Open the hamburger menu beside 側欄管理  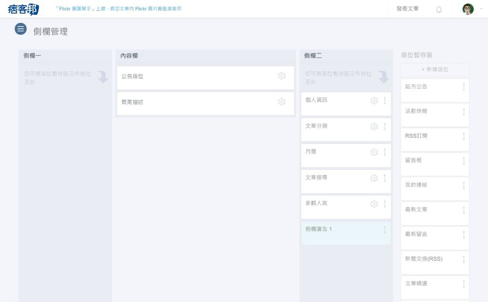[x=20, y=29]
